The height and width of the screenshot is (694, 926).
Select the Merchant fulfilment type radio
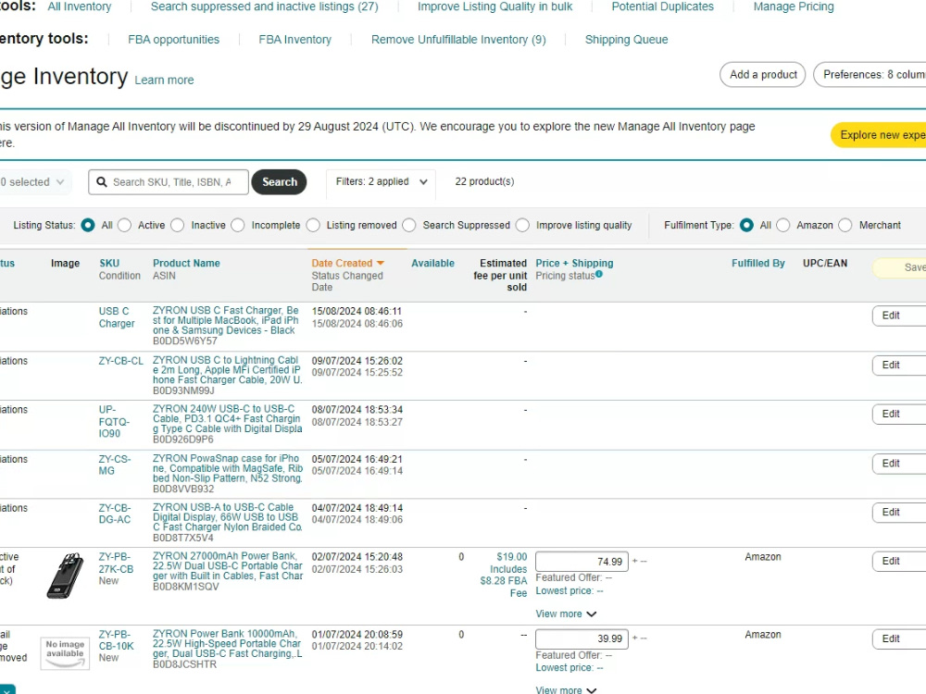click(845, 226)
